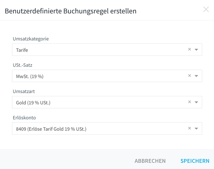The height and width of the screenshot is (169, 214).
Task: Click the Tarife value in Umsatzkategorie field
Action: [22, 50]
